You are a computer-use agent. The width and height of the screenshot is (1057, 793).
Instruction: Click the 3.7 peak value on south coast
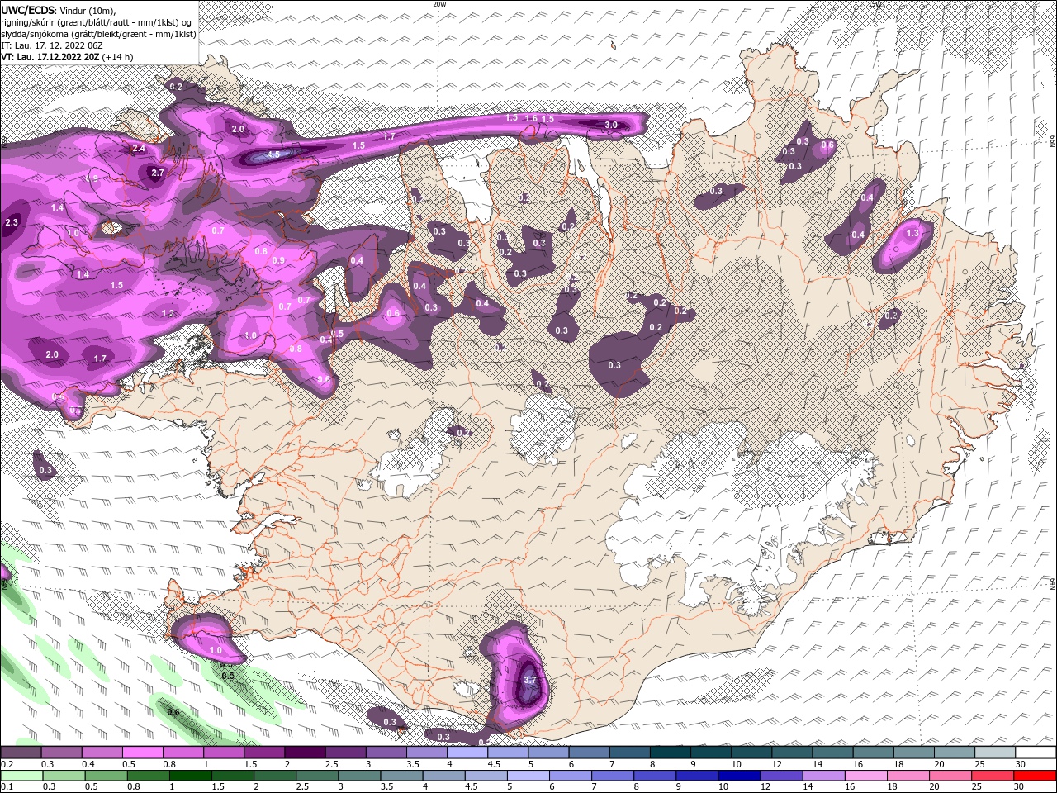click(530, 681)
